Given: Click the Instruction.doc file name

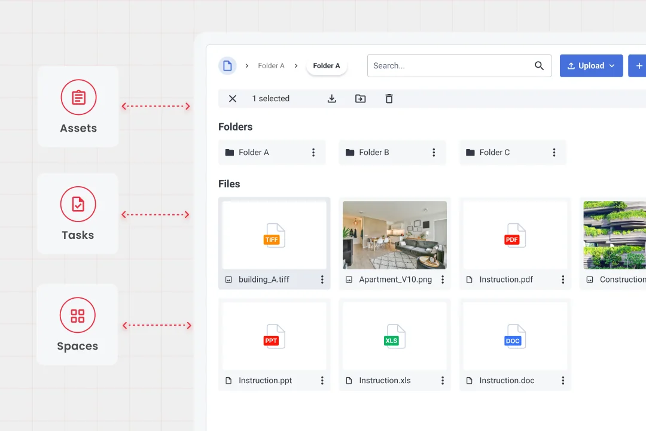Looking at the screenshot, I should [507, 381].
